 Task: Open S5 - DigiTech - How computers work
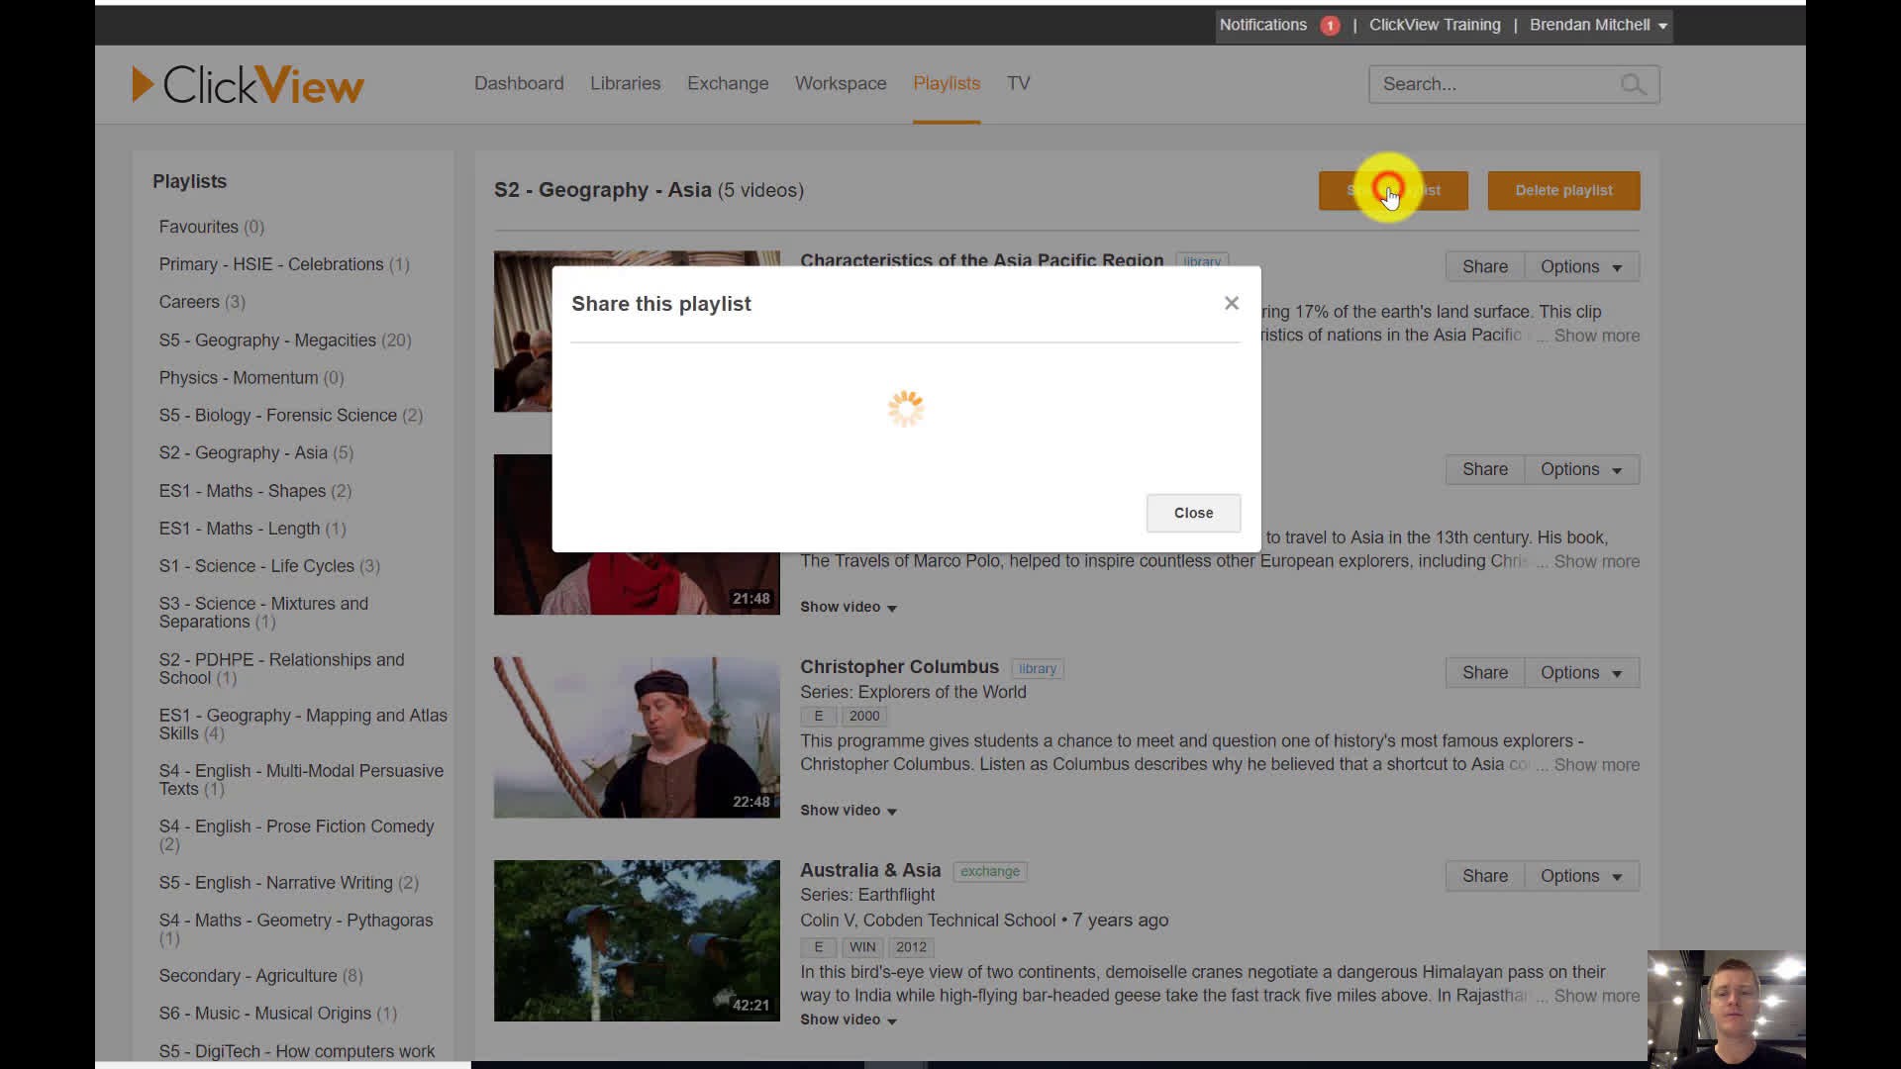(296, 1051)
